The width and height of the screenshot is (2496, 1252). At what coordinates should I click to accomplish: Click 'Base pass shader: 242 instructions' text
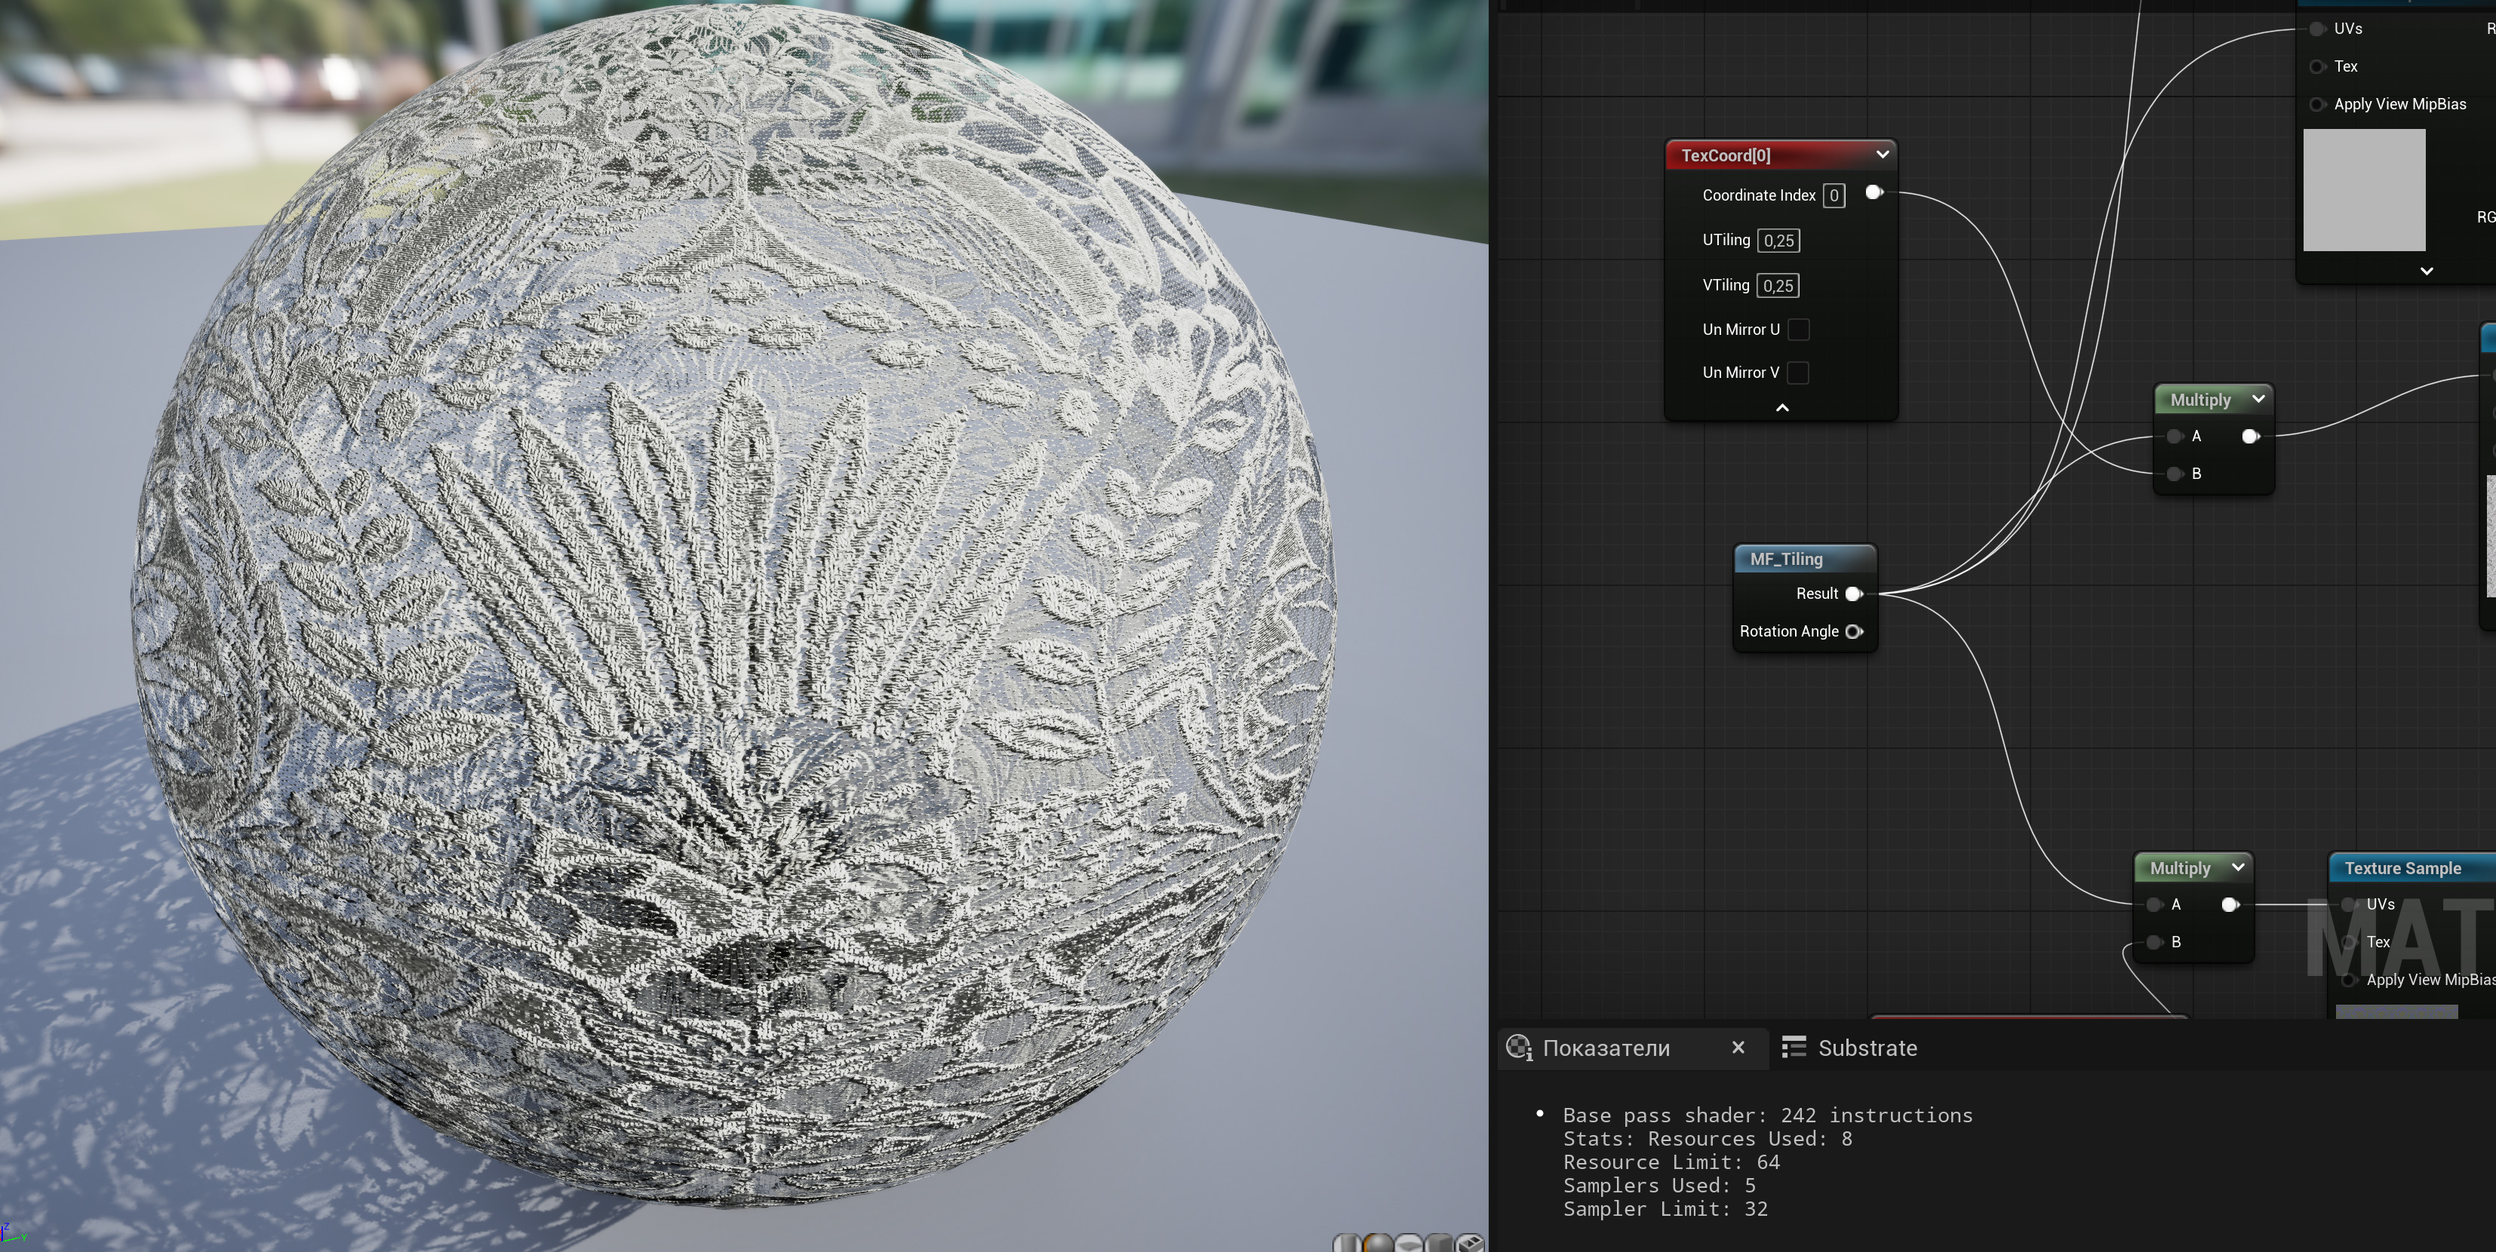point(1767,1115)
